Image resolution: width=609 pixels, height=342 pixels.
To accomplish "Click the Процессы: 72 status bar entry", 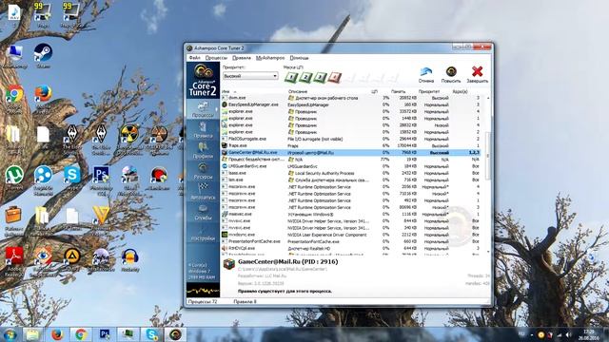I will click(203, 301).
